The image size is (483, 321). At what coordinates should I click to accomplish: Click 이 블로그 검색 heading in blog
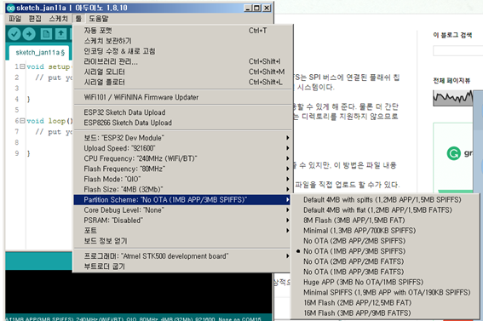[452, 35]
